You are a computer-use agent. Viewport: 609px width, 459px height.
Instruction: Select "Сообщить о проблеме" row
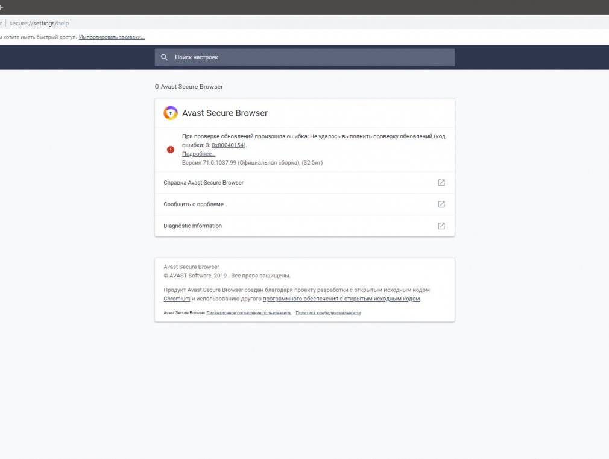coord(304,204)
